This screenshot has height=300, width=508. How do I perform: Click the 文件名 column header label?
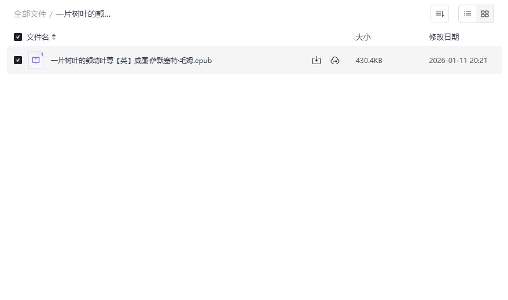click(x=38, y=37)
